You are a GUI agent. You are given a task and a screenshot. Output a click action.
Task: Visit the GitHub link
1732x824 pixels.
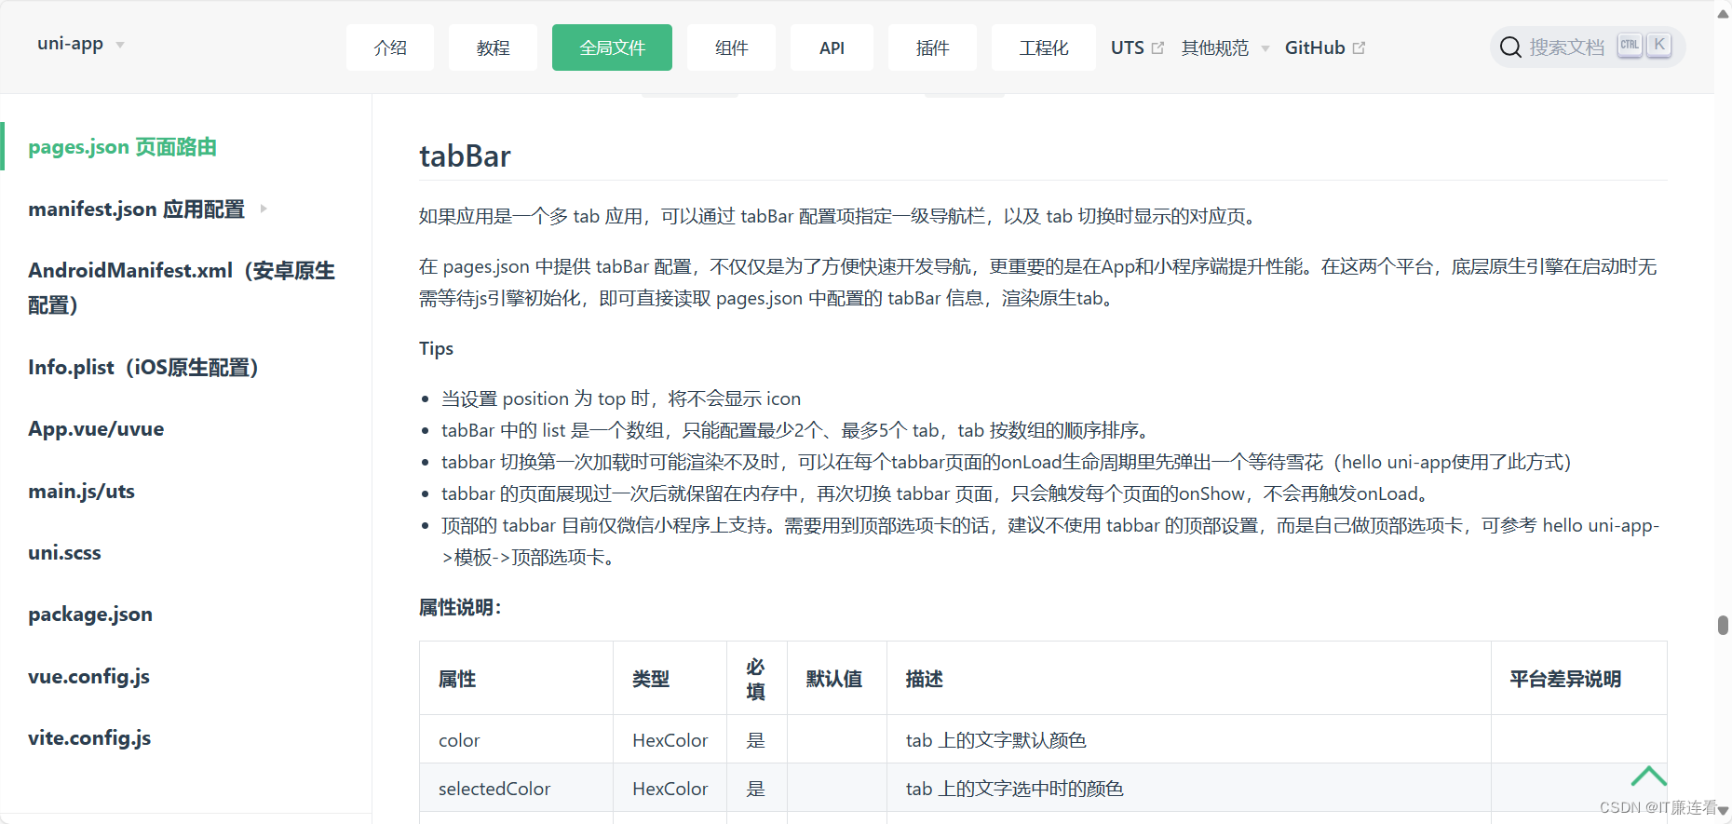click(1315, 47)
